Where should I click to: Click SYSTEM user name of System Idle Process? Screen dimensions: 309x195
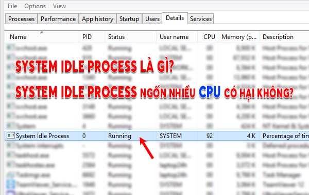[x=170, y=136]
